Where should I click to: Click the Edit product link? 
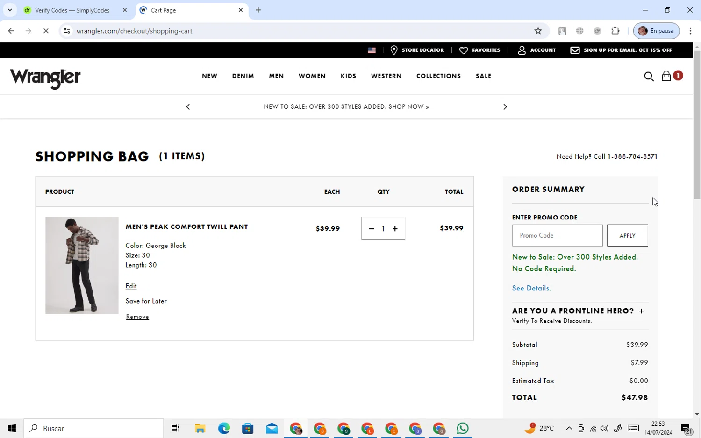[131, 286]
